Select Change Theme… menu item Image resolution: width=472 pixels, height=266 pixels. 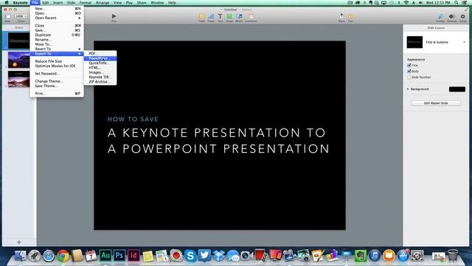[57, 81]
